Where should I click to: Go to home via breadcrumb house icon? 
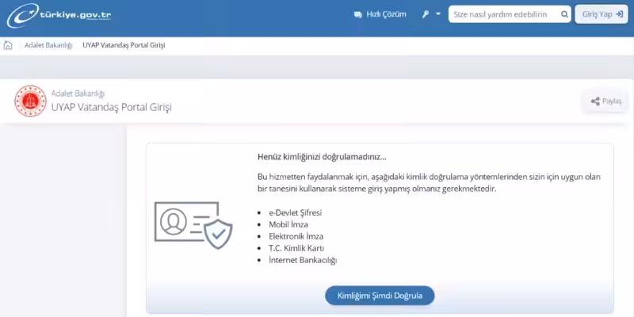8,45
